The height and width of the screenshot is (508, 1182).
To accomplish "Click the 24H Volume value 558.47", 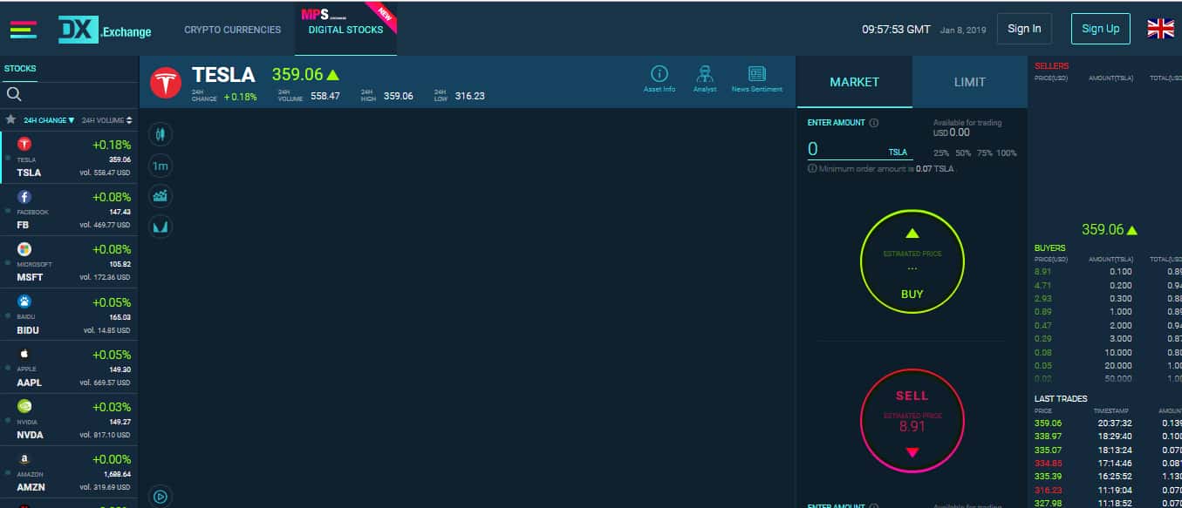I will pyautogui.click(x=325, y=96).
